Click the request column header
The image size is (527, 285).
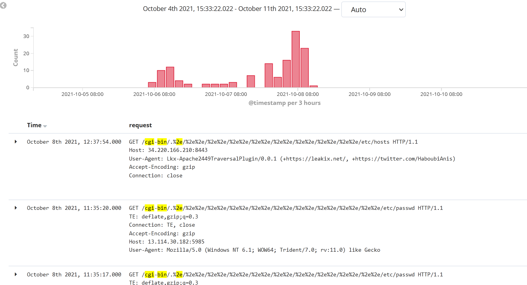(140, 125)
